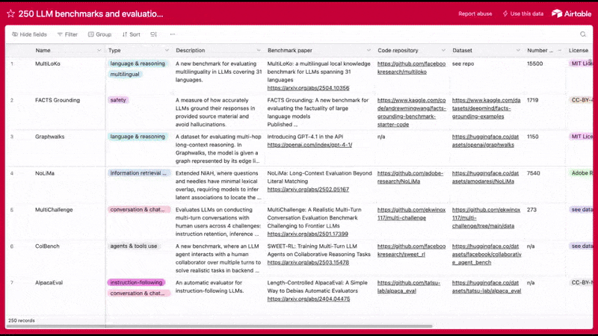Click Hide fields button
Viewport: 598px width, 336px height.
click(29, 34)
